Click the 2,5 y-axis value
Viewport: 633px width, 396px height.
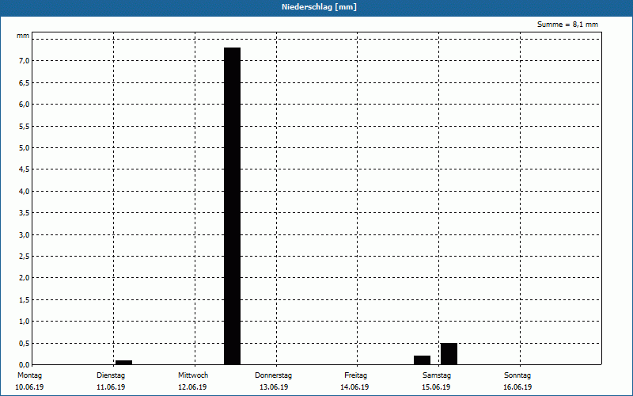(25, 256)
